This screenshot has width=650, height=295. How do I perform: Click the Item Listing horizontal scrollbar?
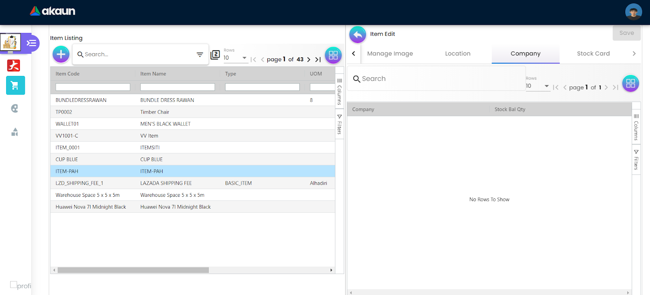click(x=133, y=270)
